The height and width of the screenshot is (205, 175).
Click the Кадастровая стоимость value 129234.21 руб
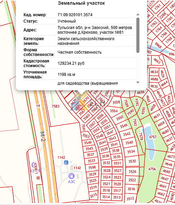tap(71, 63)
